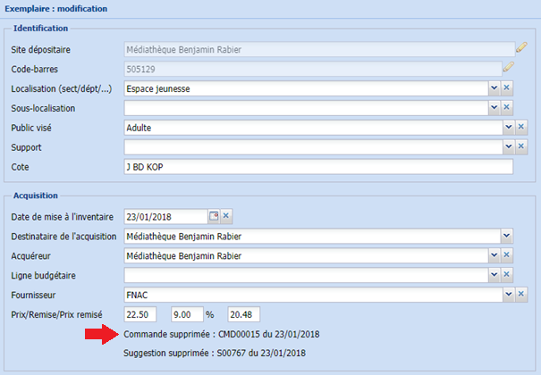The height and width of the screenshot is (375, 541).
Task: Clear the Public visé value with X
Action: (x=521, y=127)
